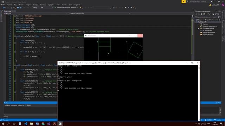This screenshot has width=225, height=126.
Task: Open the x86 platform dropdown
Action: point(47,8)
